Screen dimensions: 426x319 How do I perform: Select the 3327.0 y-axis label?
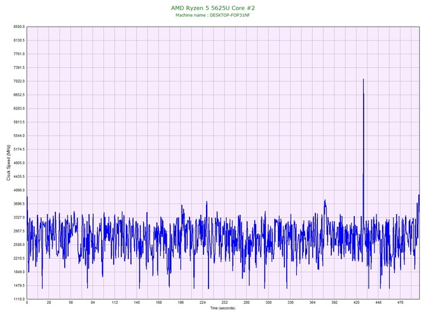[x=18, y=217]
